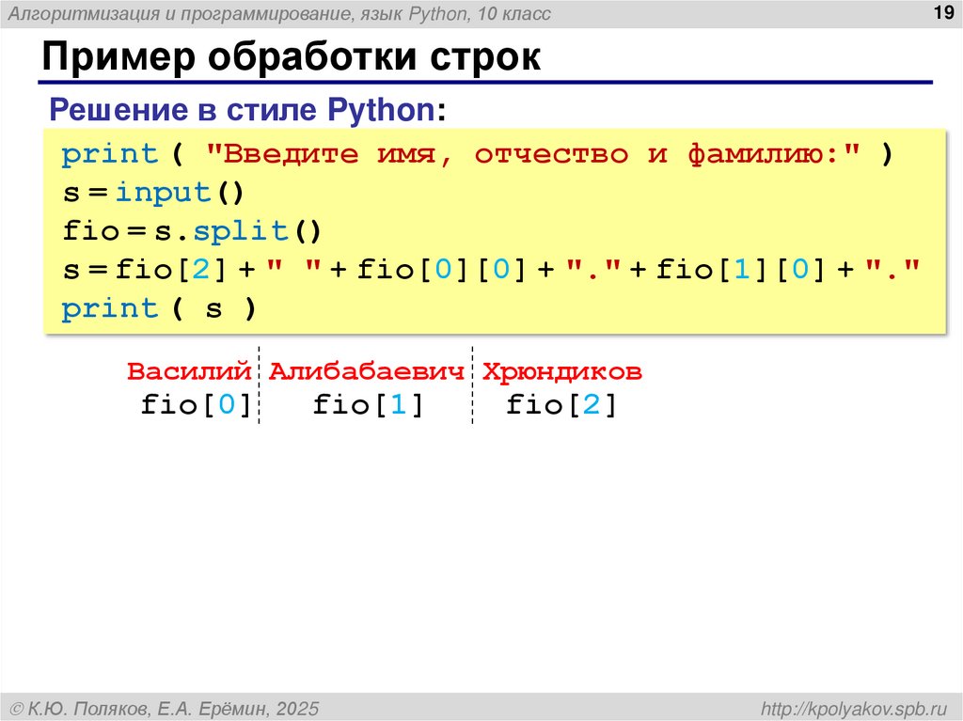The height and width of the screenshot is (721, 963).
Task: Click the word "Алибабаевич"
Action: tap(366, 371)
